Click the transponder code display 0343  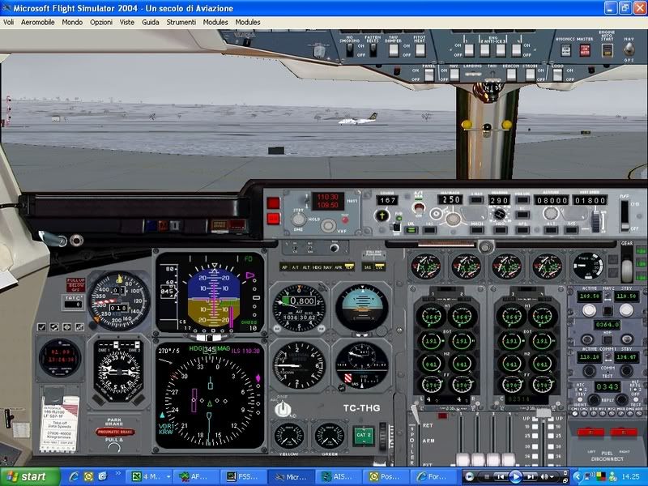pyautogui.click(x=607, y=386)
